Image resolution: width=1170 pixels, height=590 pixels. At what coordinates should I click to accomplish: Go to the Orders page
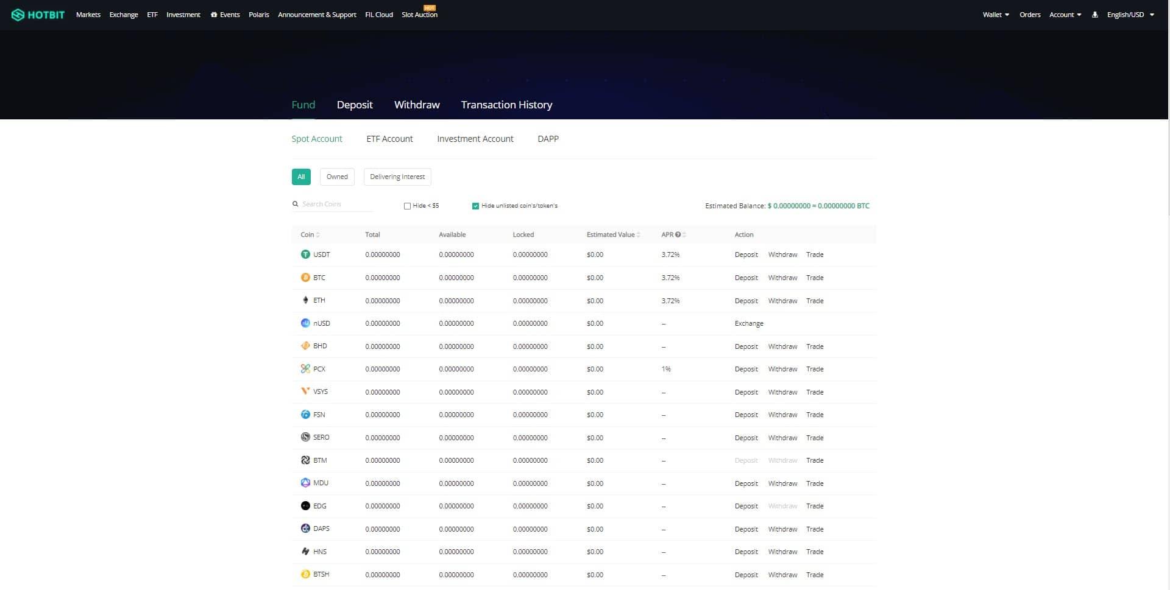pos(1030,15)
